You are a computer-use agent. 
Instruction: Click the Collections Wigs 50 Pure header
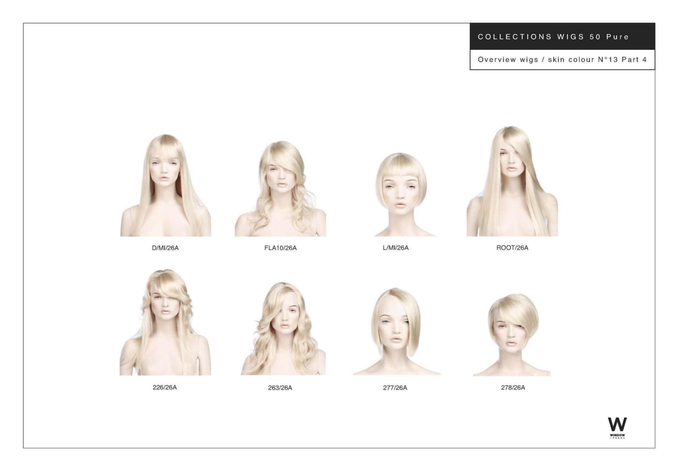click(x=553, y=37)
